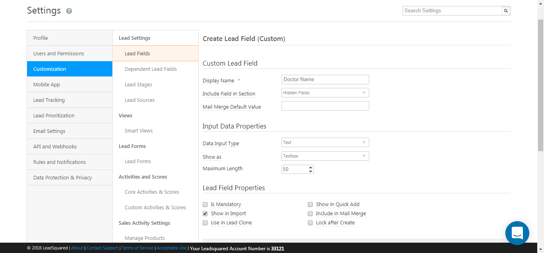Enable the Is Mandatory checkbox
This screenshot has height=253, width=544.
pyautogui.click(x=205, y=204)
